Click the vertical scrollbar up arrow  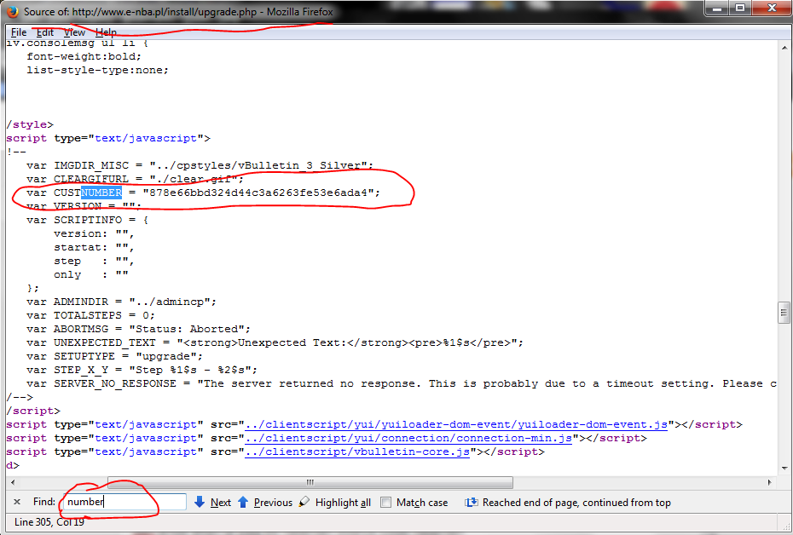pyautogui.click(x=784, y=47)
